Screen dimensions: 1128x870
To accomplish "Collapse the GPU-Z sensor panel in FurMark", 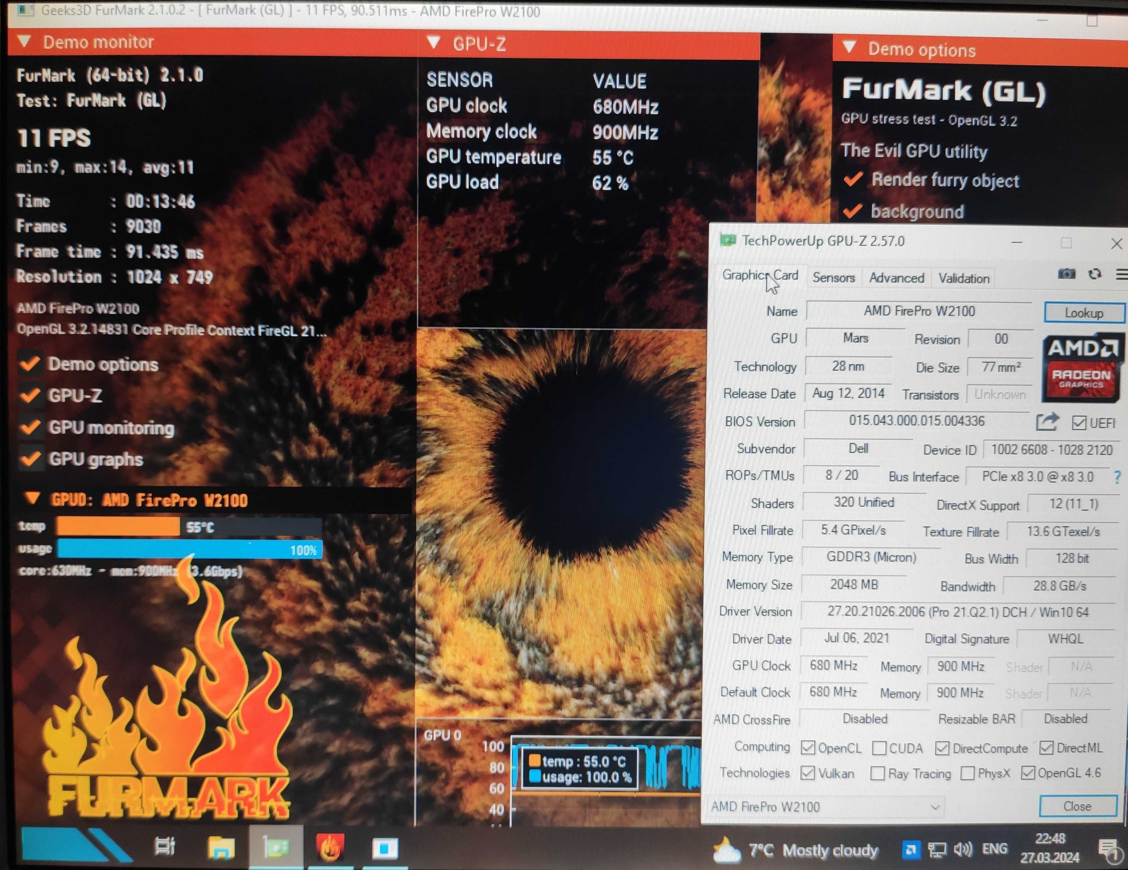I will coord(434,42).
